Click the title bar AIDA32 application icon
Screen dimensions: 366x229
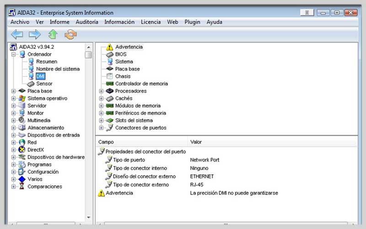point(12,13)
